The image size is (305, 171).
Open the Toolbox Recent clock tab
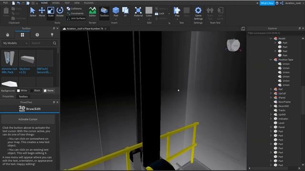(x=37, y=35)
